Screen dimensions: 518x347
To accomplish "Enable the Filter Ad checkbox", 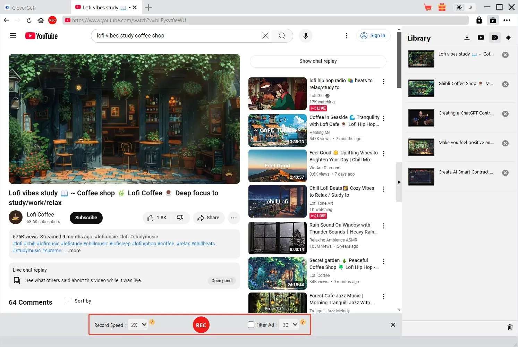I will [251, 325].
